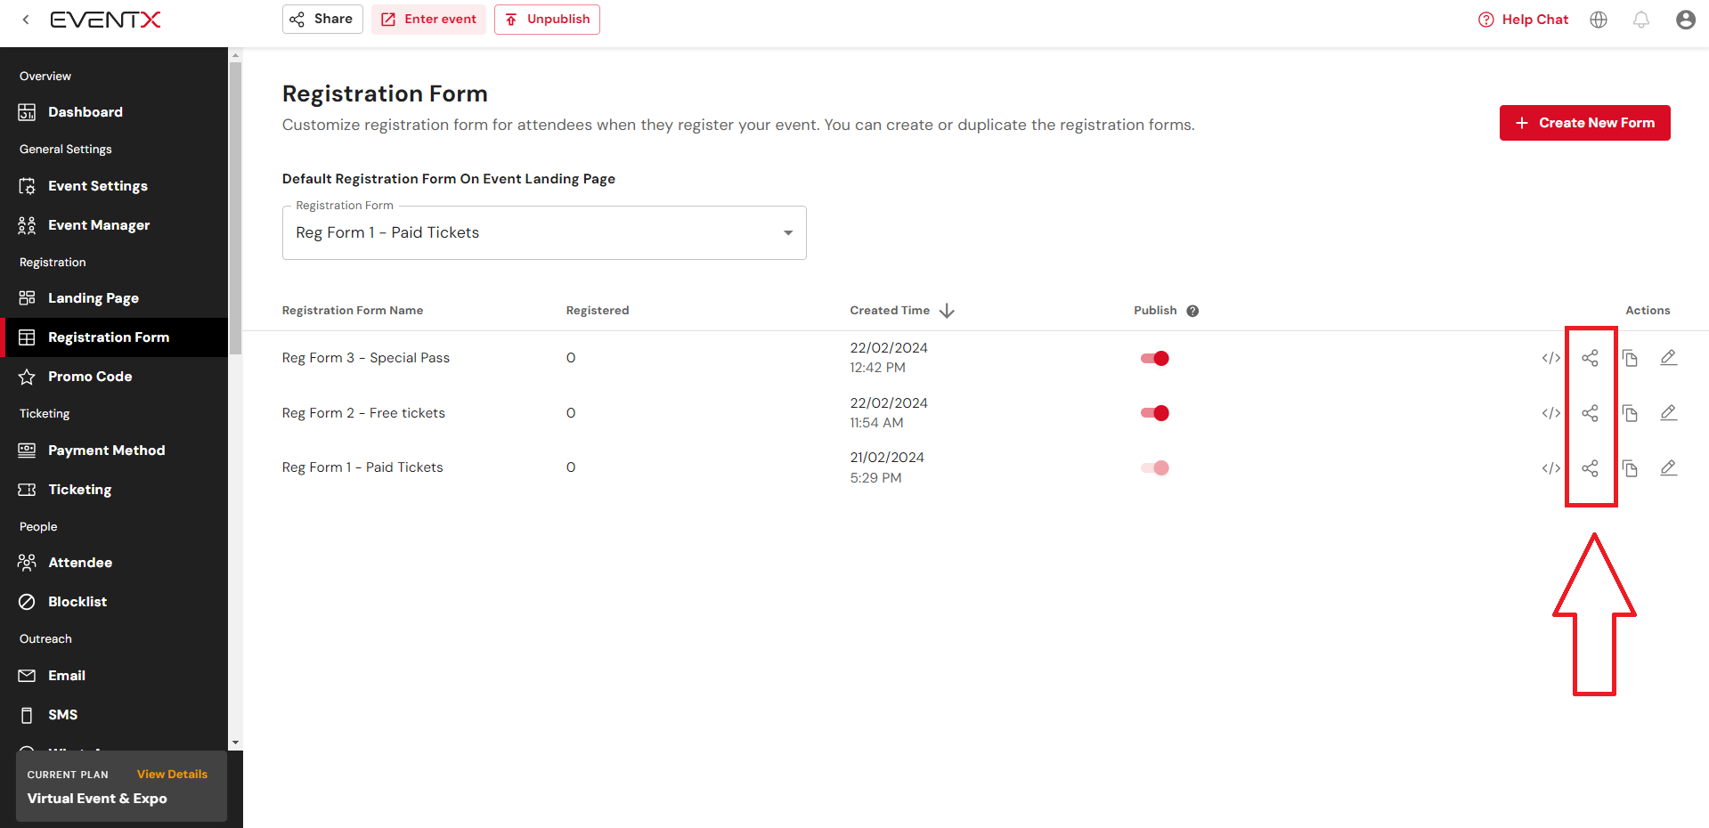Image resolution: width=1709 pixels, height=828 pixels.
Task: Click Create New Form button
Action: (x=1584, y=123)
